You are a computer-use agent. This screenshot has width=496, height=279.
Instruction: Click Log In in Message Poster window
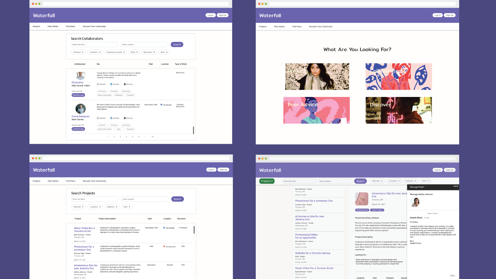[438, 170]
